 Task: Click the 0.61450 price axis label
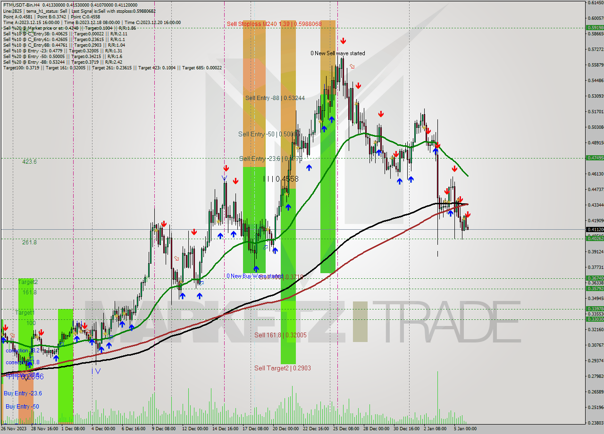coord(596,3)
